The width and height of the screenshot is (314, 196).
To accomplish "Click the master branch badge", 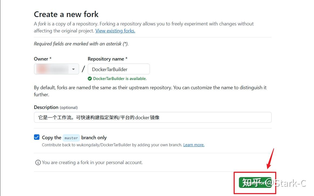I will [71, 138].
